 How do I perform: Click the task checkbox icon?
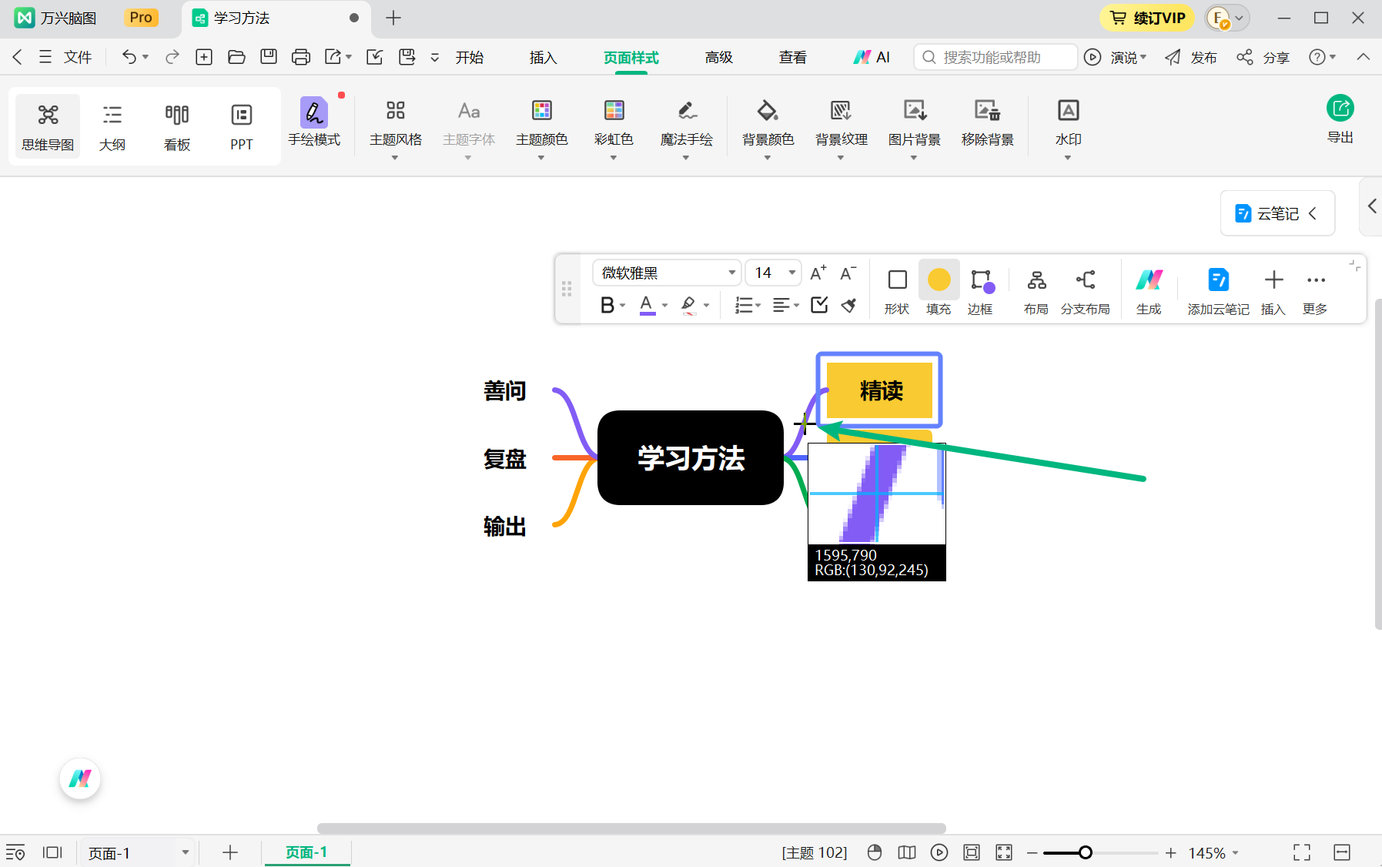pos(819,305)
